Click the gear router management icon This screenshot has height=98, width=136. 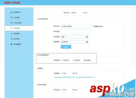12,44
